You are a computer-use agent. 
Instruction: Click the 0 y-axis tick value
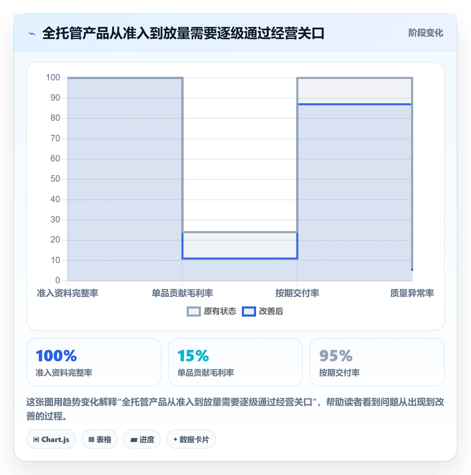pyautogui.click(x=58, y=280)
